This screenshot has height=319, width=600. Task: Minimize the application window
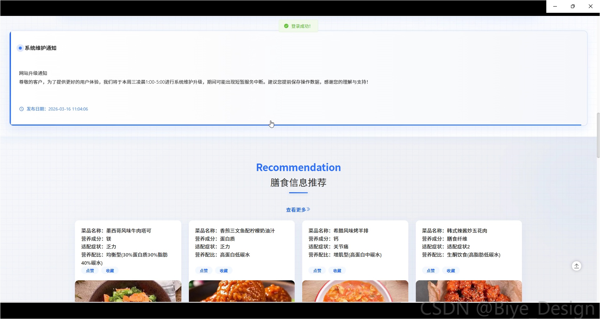point(555,6)
